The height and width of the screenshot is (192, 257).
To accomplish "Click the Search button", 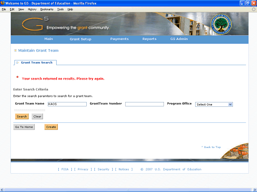I will 22,116.
